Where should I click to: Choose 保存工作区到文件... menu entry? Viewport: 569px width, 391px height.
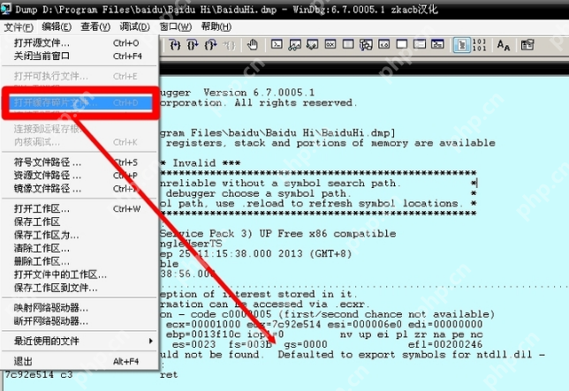tap(80, 288)
